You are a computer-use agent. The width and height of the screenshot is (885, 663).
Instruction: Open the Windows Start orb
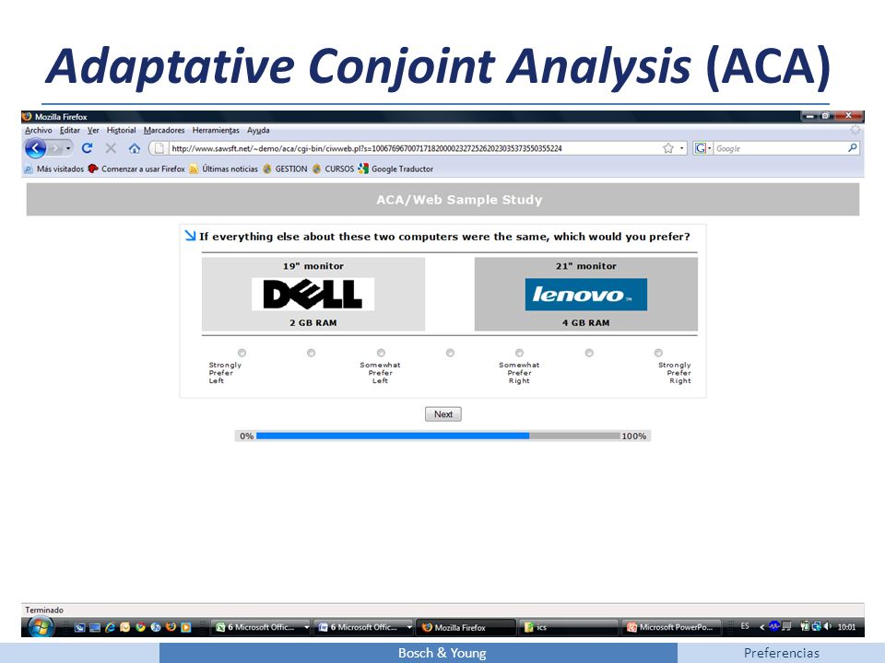[40, 627]
